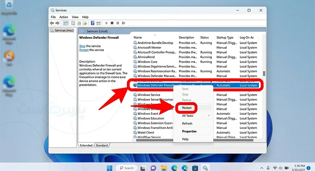Sort by the Status column header

[x=204, y=37]
